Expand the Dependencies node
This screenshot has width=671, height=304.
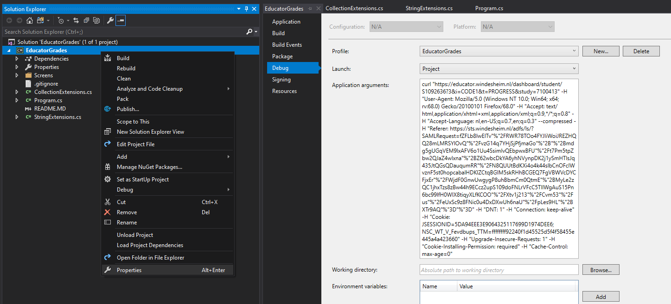(17, 59)
